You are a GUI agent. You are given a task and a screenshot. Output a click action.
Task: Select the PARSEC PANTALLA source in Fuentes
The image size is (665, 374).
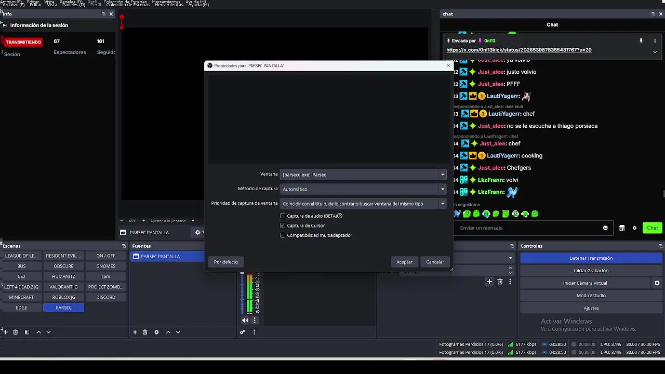[168, 256]
